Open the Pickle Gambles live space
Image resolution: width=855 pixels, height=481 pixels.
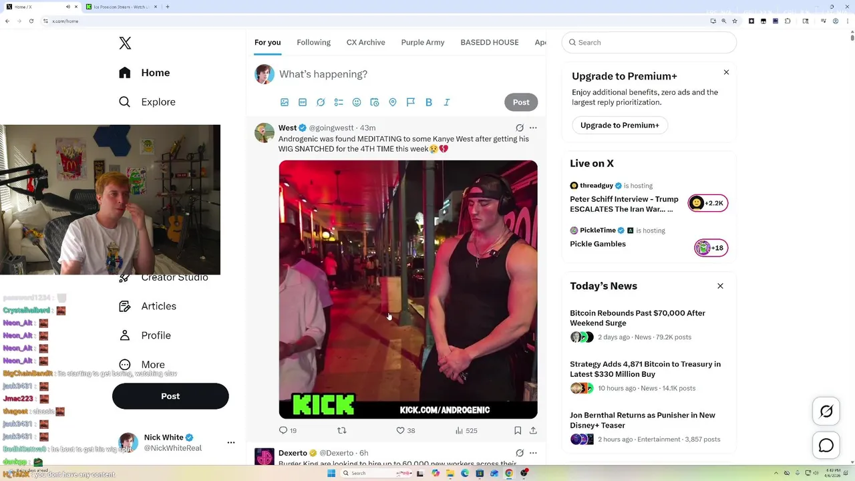point(598,244)
